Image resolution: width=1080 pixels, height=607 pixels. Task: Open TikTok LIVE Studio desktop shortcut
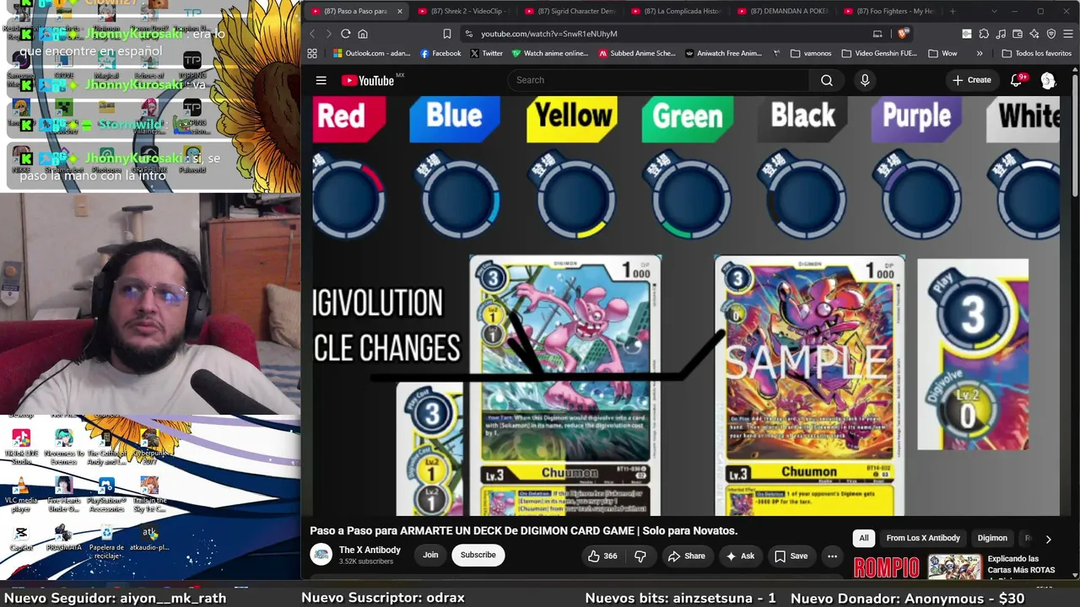(x=21, y=447)
